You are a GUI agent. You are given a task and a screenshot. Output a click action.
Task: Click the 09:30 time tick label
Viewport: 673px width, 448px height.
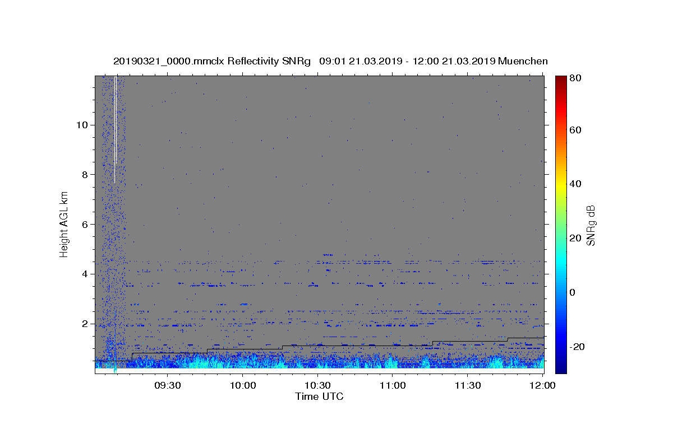pyautogui.click(x=167, y=385)
